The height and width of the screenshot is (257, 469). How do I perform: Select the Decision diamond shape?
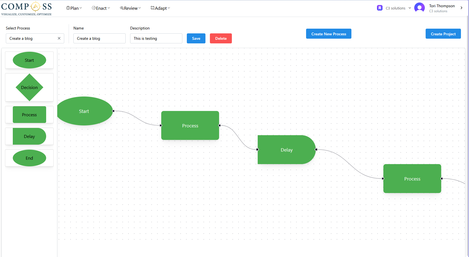(29, 87)
